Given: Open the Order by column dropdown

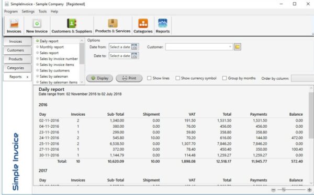Looking at the screenshot, I should 302,78.
